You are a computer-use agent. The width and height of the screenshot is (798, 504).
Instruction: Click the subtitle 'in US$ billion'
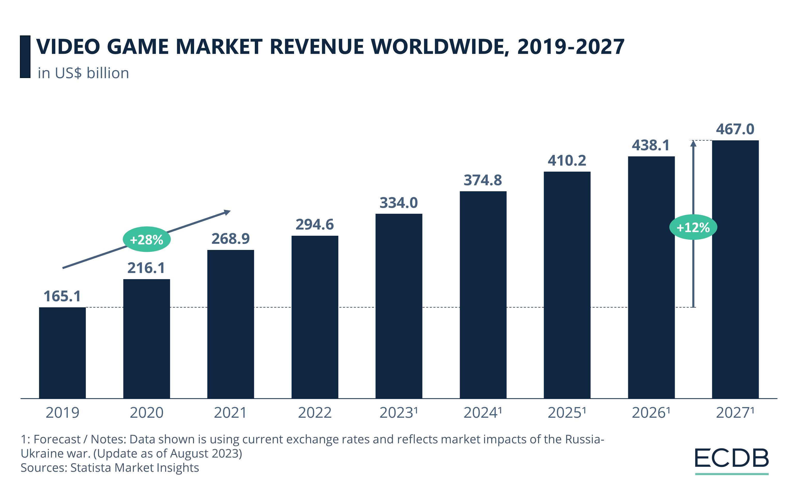[83, 73]
